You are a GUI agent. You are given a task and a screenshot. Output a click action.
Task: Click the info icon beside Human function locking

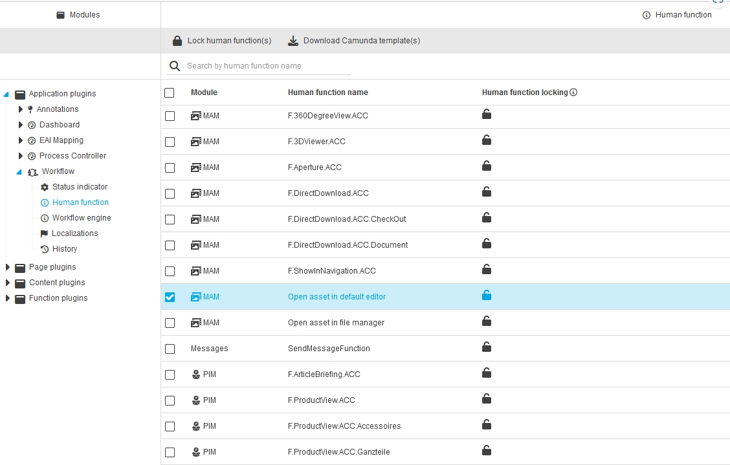pos(573,92)
